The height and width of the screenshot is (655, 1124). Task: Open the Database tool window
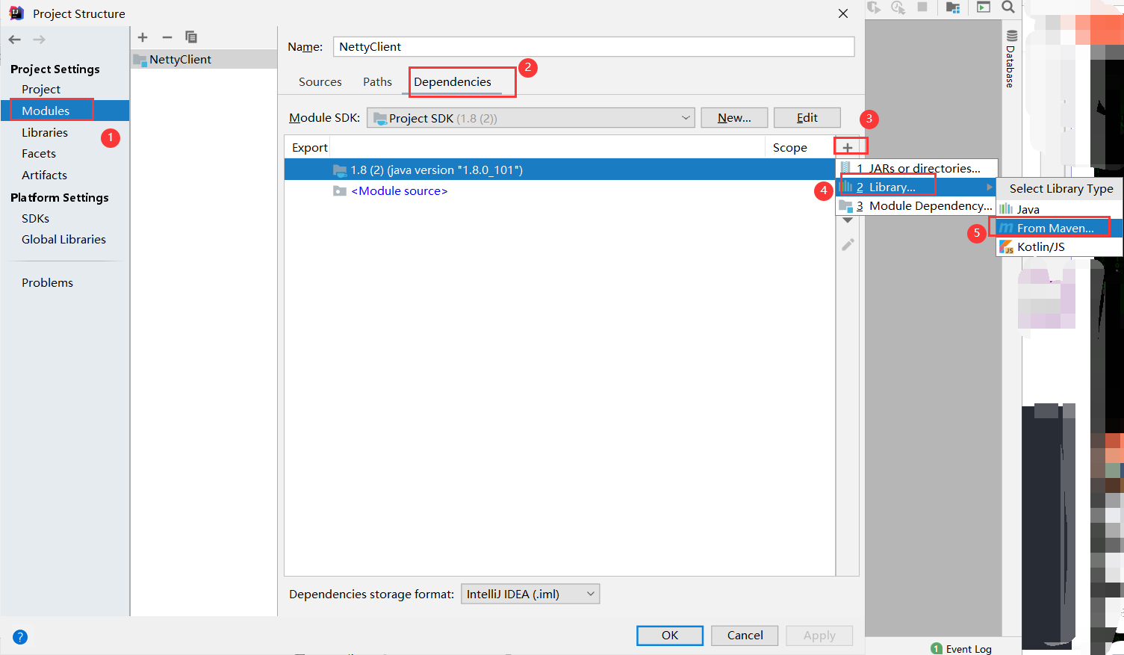(1011, 59)
